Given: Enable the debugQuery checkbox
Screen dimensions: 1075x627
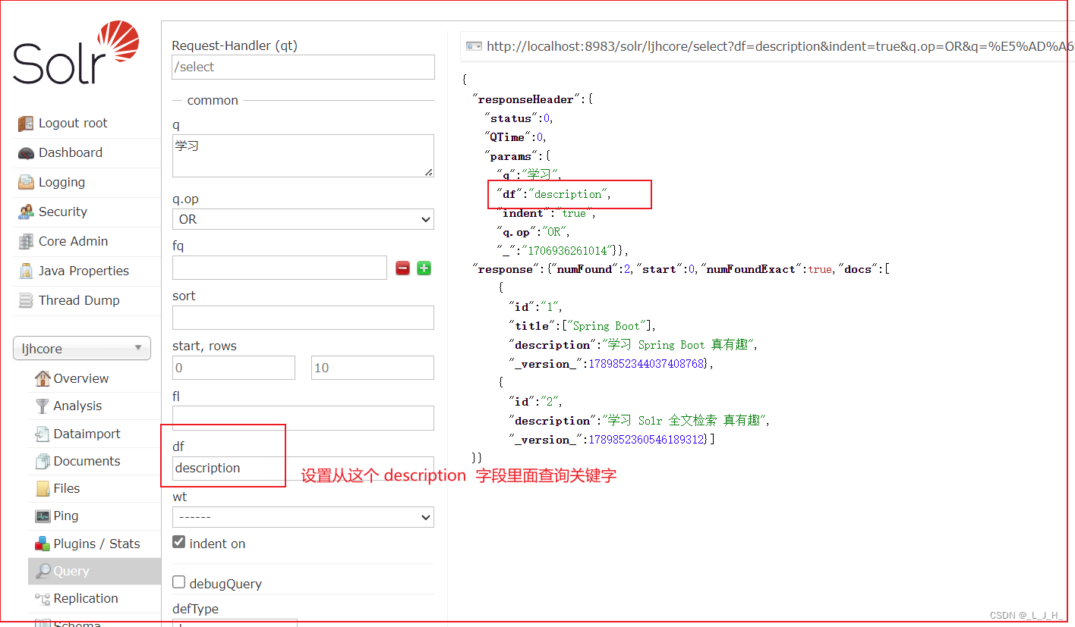Looking at the screenshot, I should [x=179, y=582].
